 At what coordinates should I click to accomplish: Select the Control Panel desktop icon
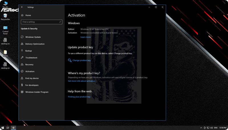5,30
